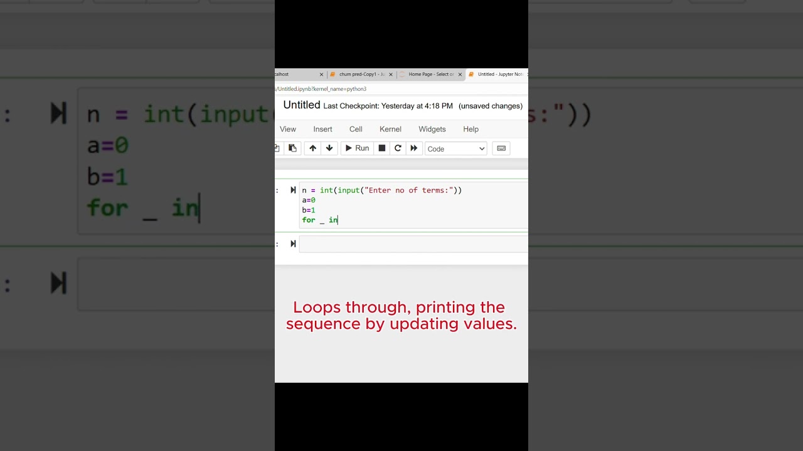Run the first cell using its side run icon

pos(293,190)
